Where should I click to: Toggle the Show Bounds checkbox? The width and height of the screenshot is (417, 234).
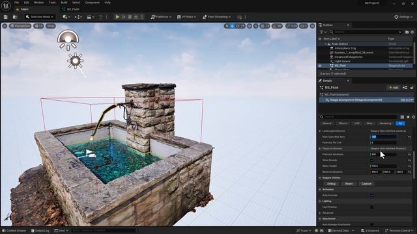[372, 161]
